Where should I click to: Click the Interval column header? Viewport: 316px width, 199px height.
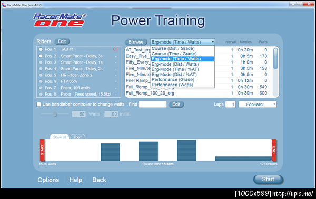230,42
